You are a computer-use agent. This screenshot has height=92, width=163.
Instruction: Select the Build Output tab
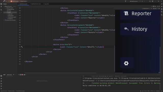coord(9,75)
